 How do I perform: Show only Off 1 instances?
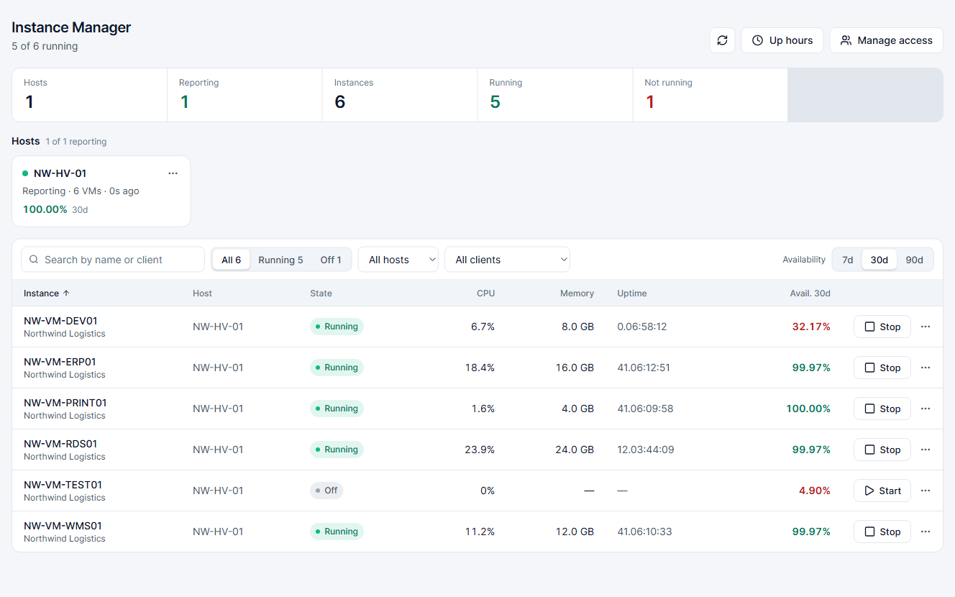click(x=331, y=260)
